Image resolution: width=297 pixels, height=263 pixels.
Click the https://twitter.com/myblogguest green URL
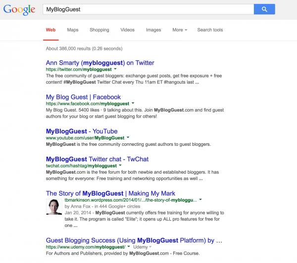tap(79, 69)
